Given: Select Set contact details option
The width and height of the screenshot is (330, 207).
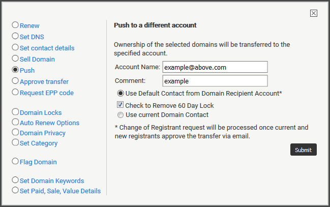Looking at the screenshot, I should pyautogui.click(x=15, y=47).
